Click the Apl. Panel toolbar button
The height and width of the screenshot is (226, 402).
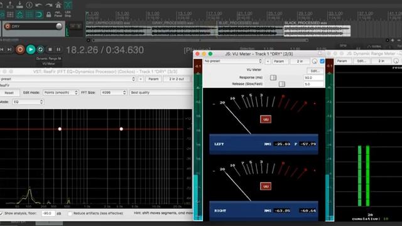(x=58, y=14)
